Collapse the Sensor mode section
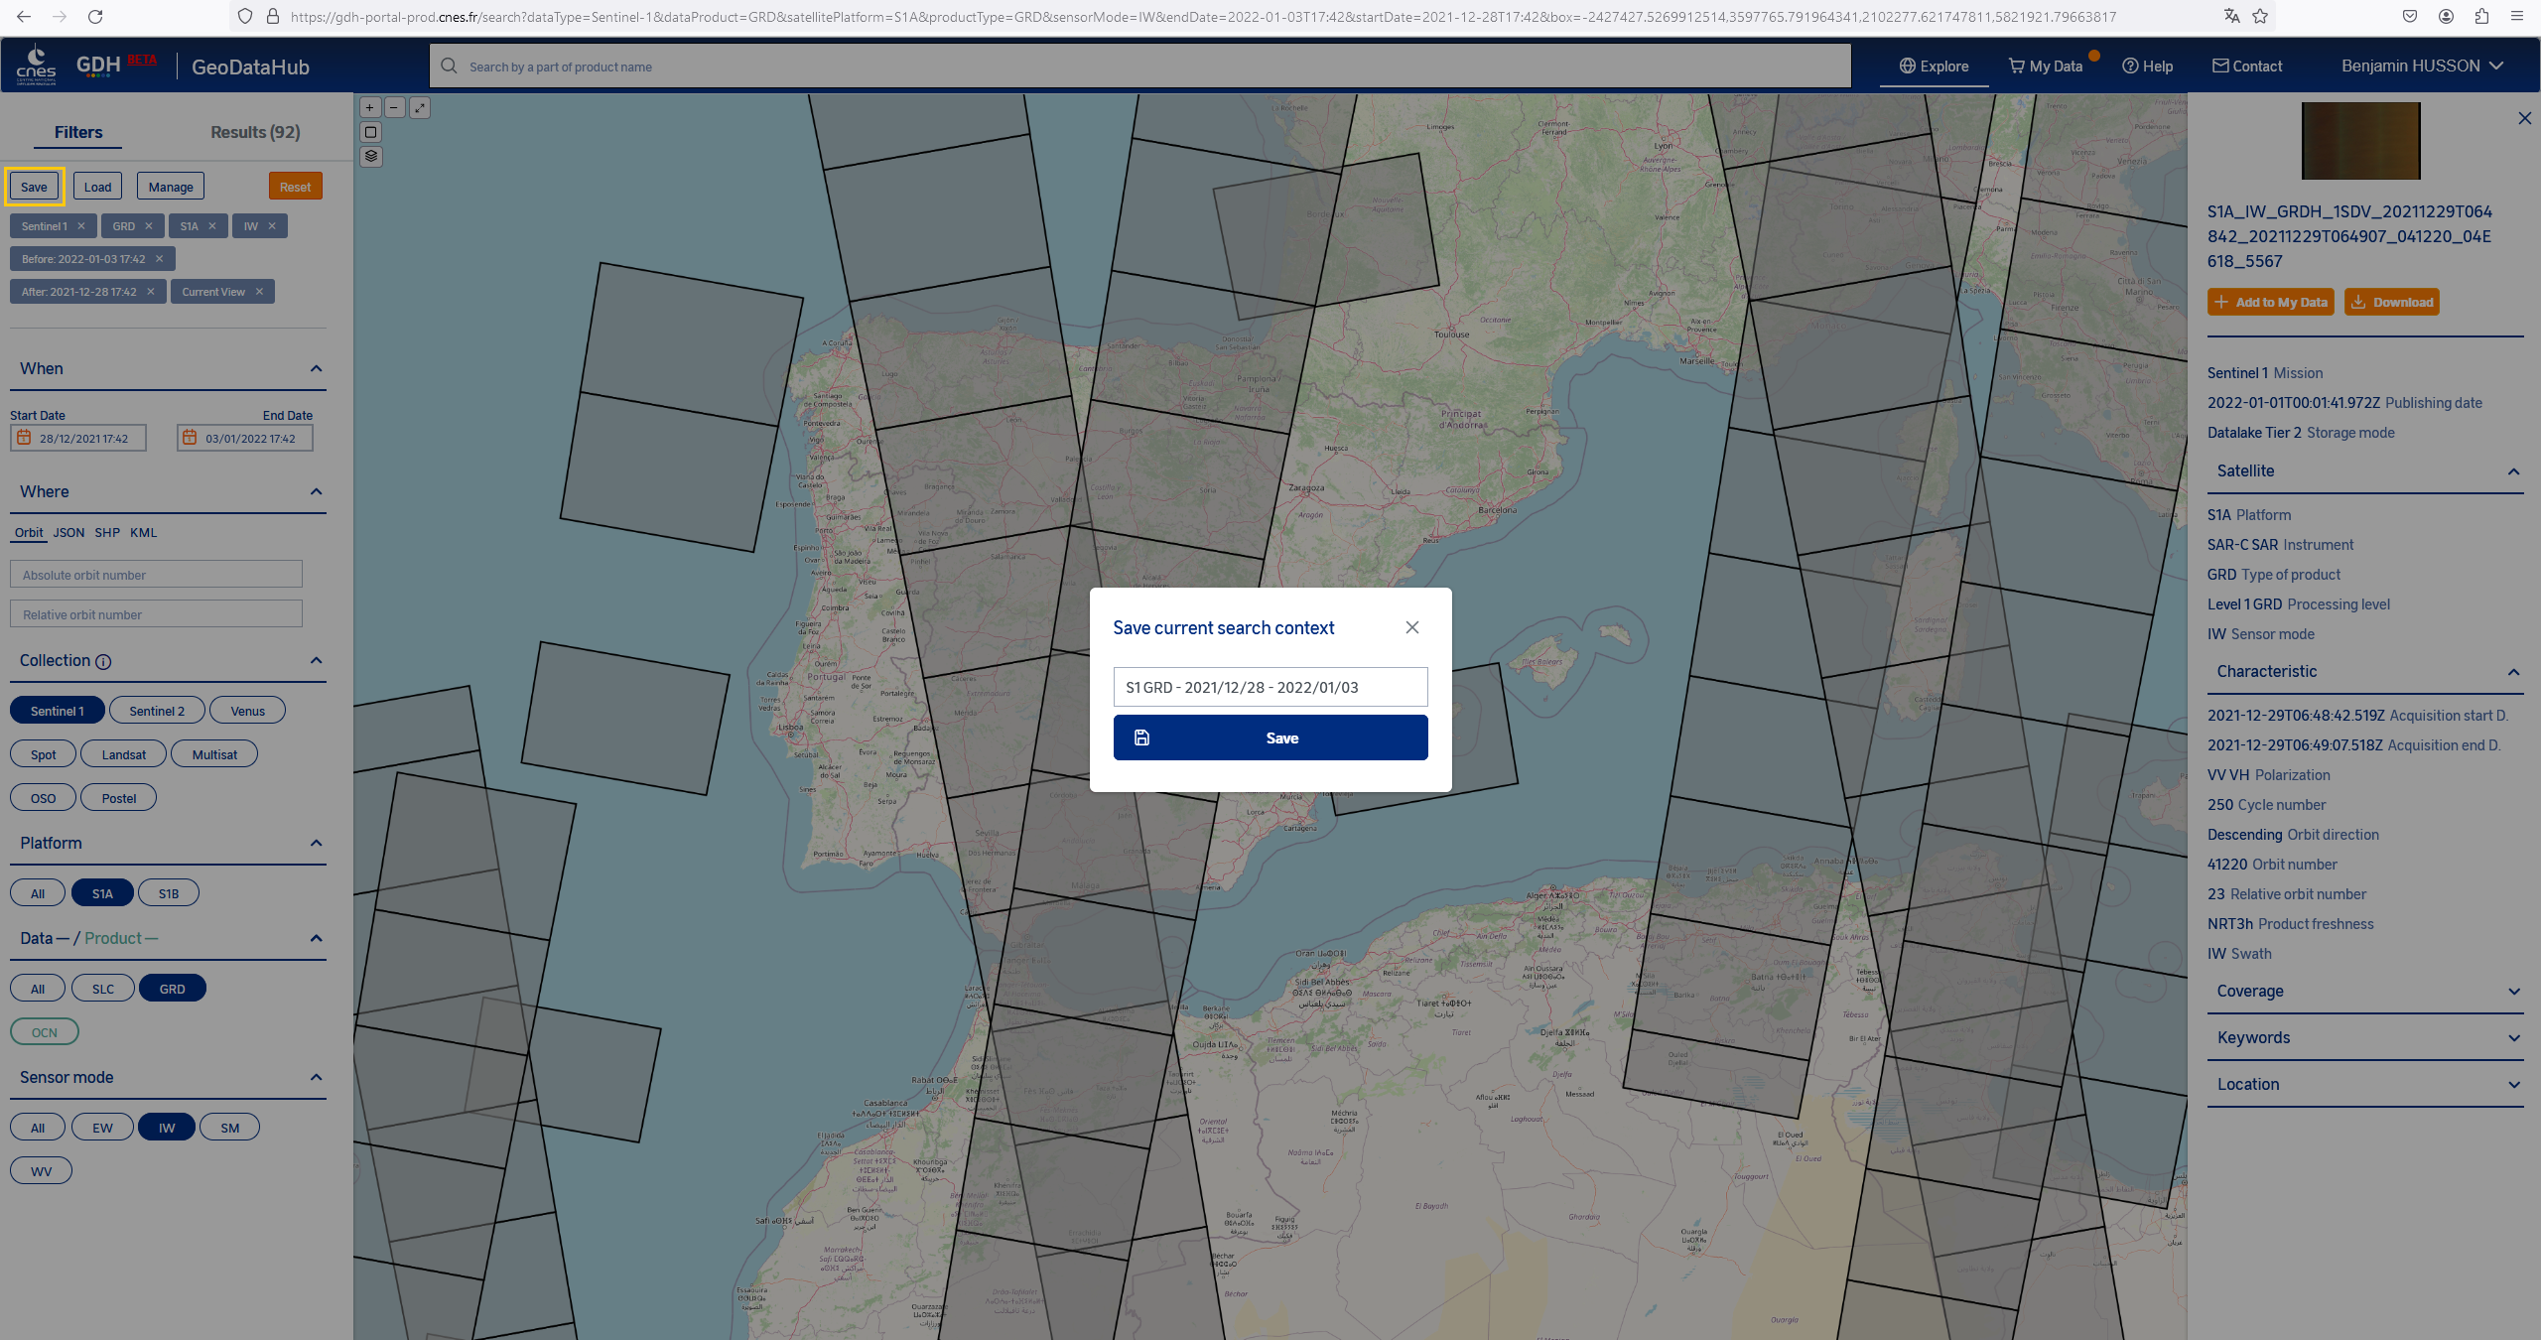2541x1340 pixels. pyautogui.click(x=316, y=1077)
